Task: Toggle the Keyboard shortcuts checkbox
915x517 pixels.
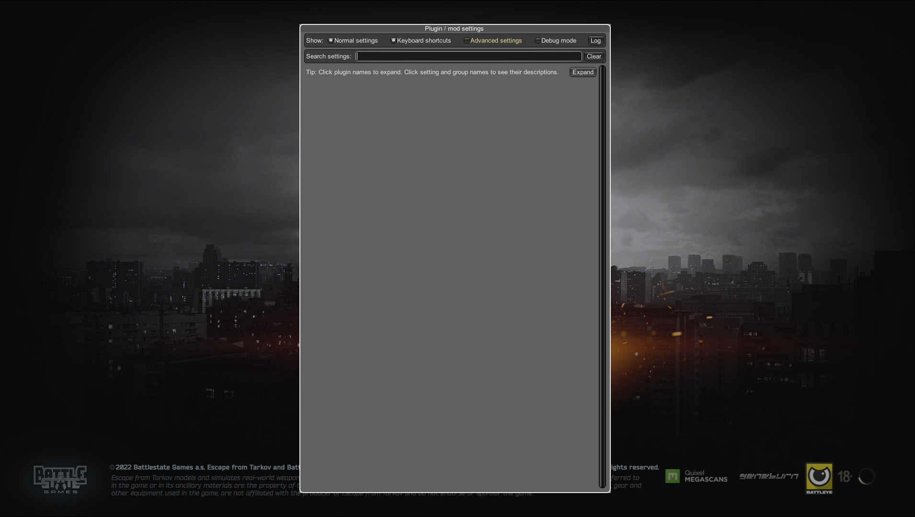Action: tap(393, 41)
